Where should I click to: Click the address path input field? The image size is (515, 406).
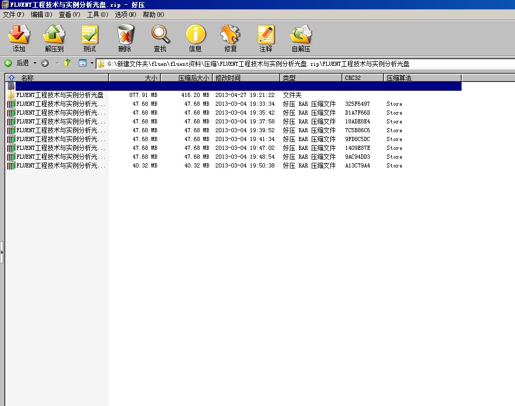[x=306, y=64]
